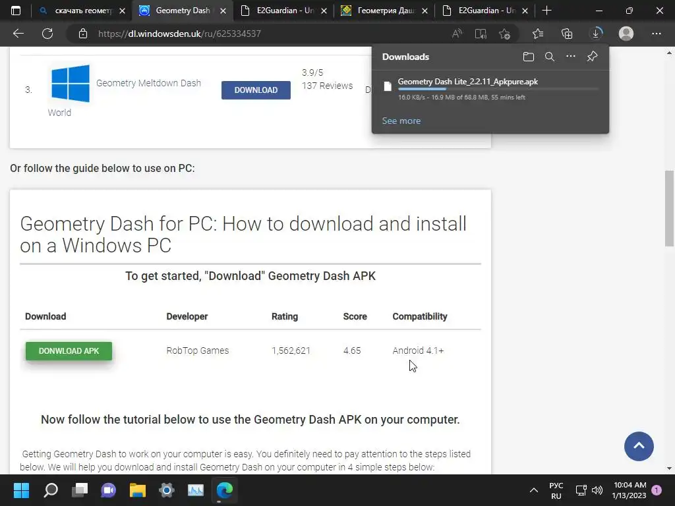The height and width of the screenshot is (506, 675).
Task: Expand the hidden system tray icons chevron
Action: coord(534,490)
